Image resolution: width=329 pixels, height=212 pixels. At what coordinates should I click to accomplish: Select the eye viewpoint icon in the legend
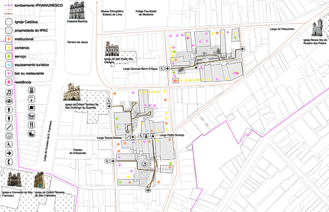(x=9, y=101)
